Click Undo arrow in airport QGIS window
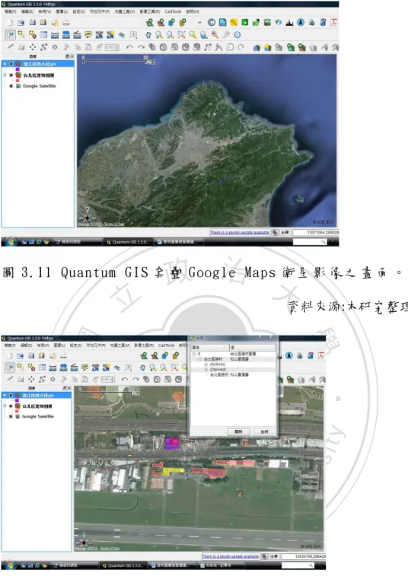The image size is (408, 576). [x=125, y=379]
